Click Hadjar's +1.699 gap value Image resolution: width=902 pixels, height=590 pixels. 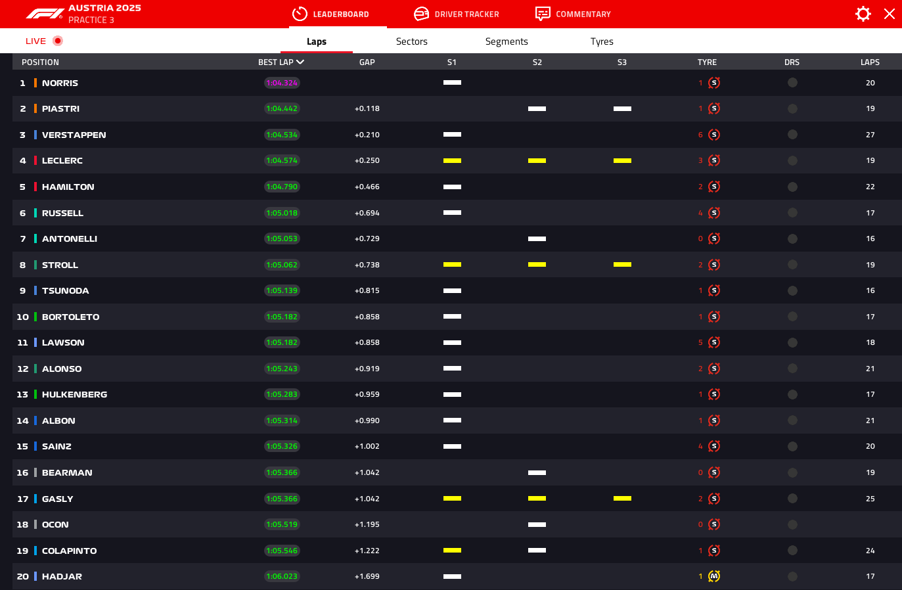tap(367, 576)
